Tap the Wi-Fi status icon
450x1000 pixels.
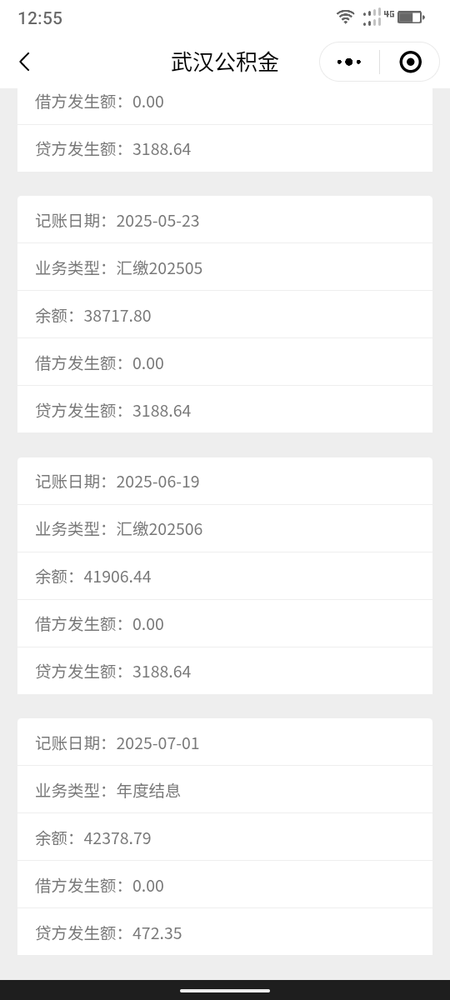pos(345,17)
